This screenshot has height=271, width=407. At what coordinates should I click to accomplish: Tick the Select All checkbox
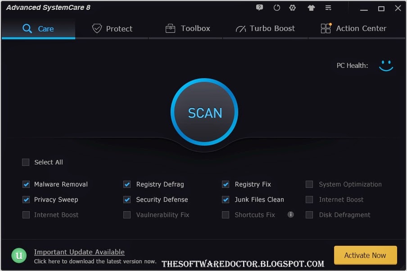(26, 162)
